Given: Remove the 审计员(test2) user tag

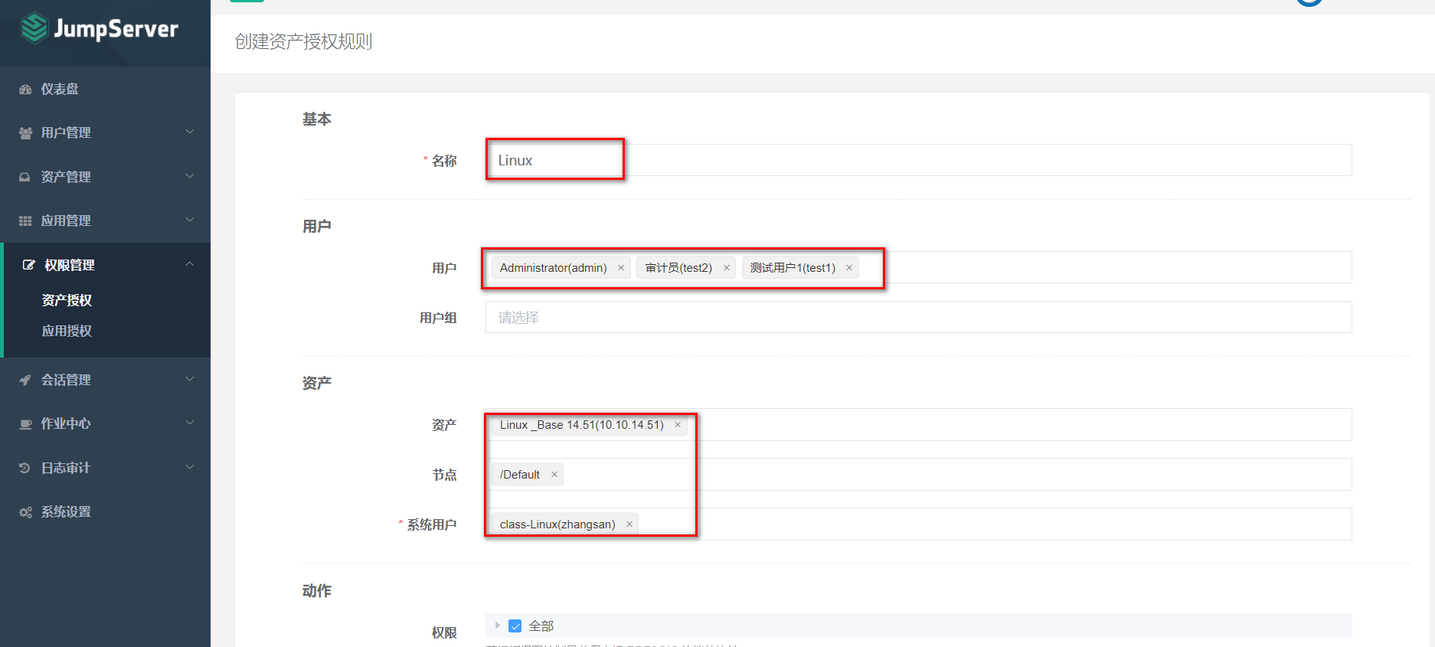Looking at the screenshot, I should [727, 268].
